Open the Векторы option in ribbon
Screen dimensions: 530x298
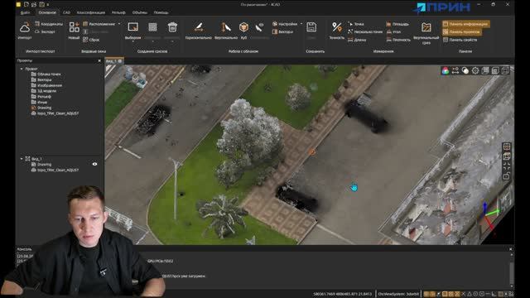(282, 31)
